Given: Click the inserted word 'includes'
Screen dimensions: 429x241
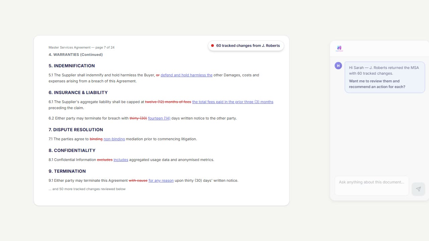Looking at the screenshot, I should [121, 160].
